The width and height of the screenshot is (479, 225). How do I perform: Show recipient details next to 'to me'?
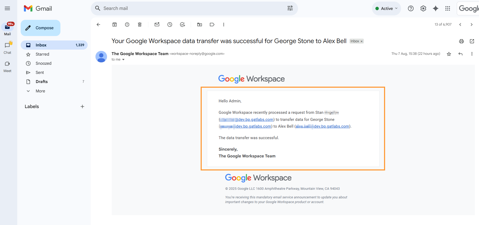click(123, 60)
